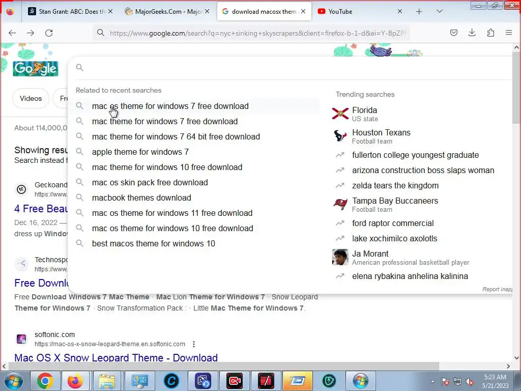Click the Florida flag thumbnail
The width and height of the screenshot is (521, 391).
340,114
